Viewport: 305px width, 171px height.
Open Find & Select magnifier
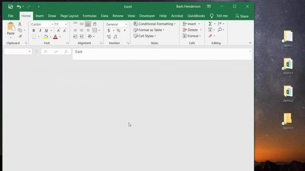tap(220, 29)
